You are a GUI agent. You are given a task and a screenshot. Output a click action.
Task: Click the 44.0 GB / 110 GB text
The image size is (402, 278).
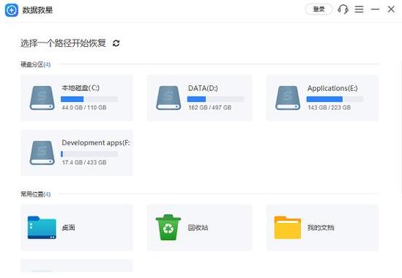[x=84, y=108]
